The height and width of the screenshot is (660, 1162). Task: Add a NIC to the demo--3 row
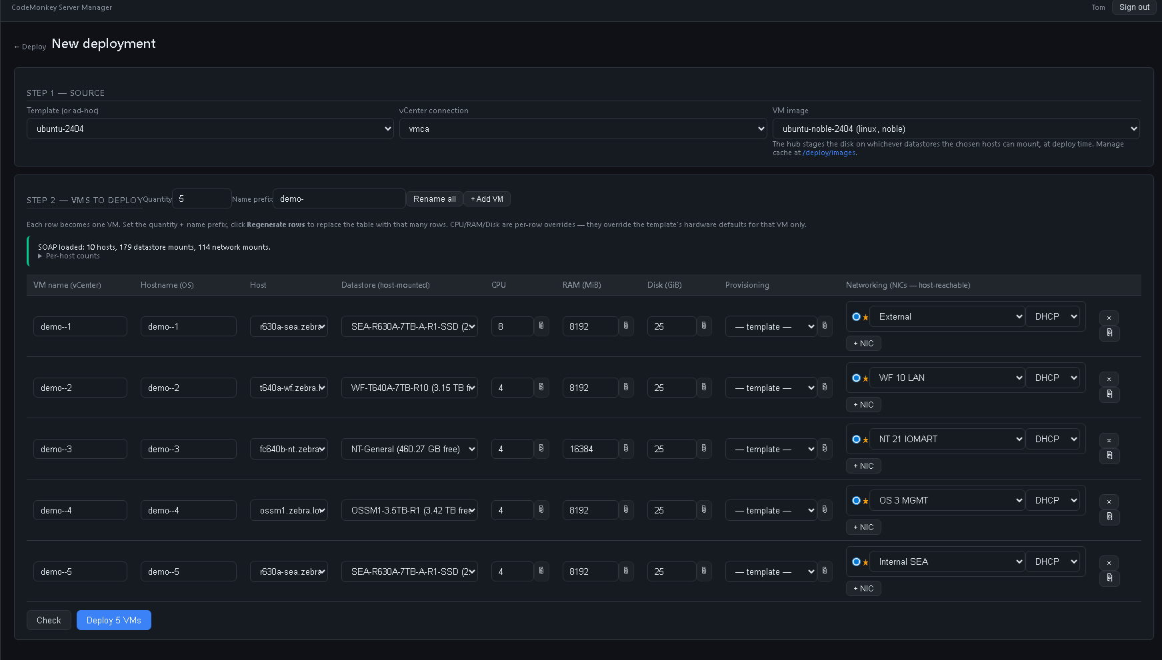[863, 466]
